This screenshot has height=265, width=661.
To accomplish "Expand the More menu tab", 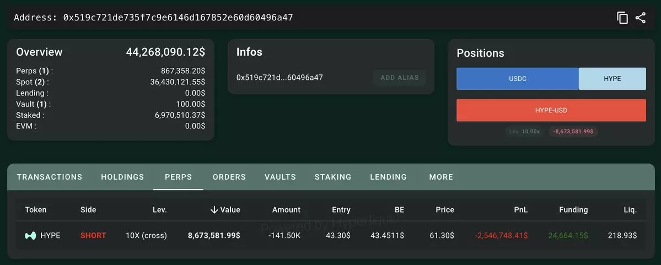I will [441, 177].
